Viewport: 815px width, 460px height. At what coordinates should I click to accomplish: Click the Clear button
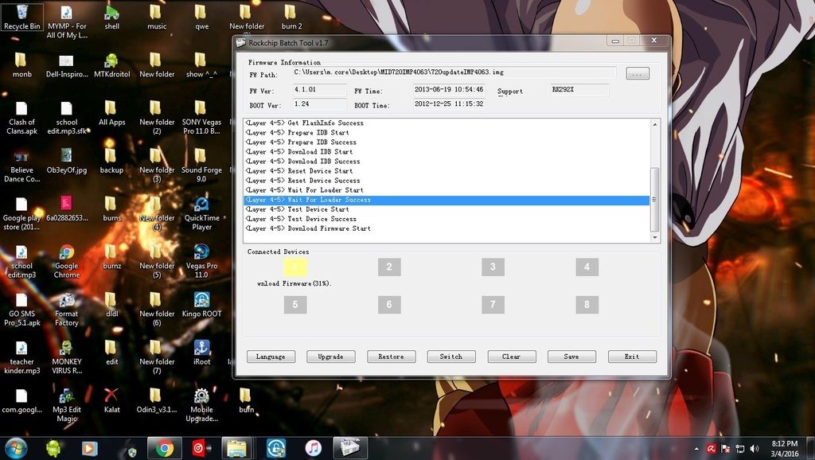point(512,357)
